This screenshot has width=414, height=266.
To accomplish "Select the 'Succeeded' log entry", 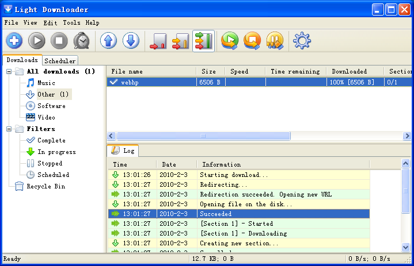I will coord(239,214).
